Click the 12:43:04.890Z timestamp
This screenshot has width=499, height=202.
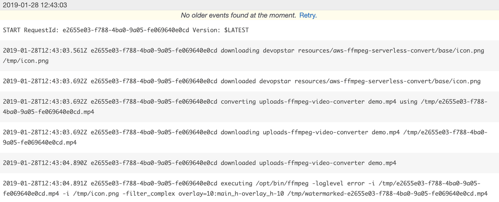coord(44,163)
